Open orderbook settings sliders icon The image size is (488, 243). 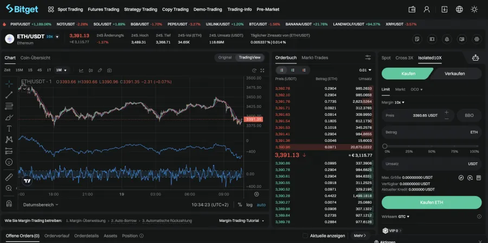tap(368, 57)
